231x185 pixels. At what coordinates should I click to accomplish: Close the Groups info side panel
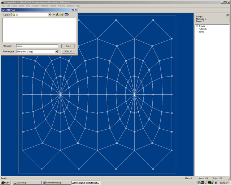[227, 15]
